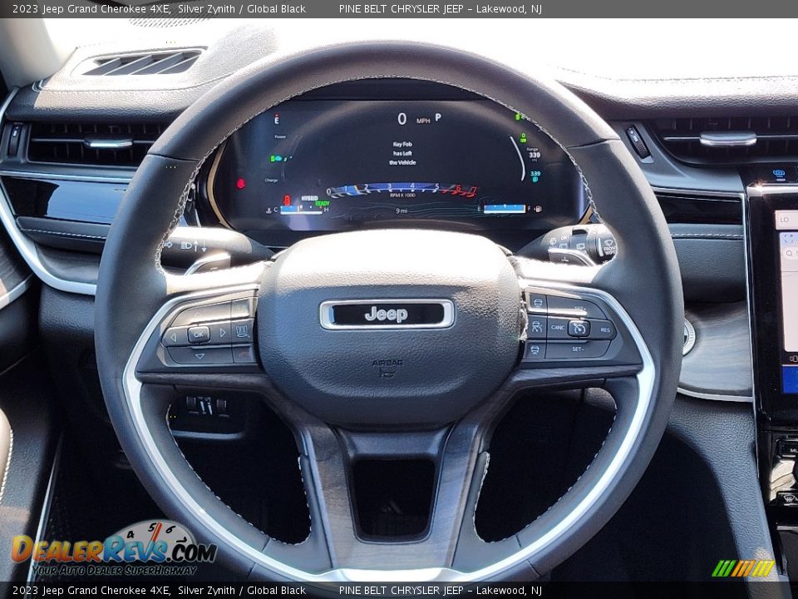The image size is (798, 599).
Task: Hit the RES cruise resume button
Action: coord(604,330)
